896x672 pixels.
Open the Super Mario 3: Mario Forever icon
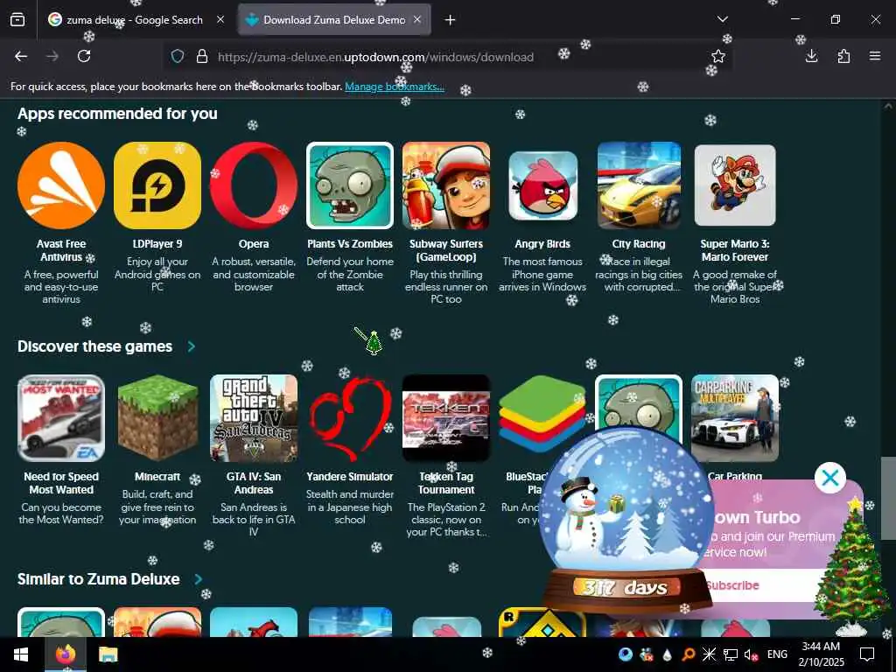735,185
